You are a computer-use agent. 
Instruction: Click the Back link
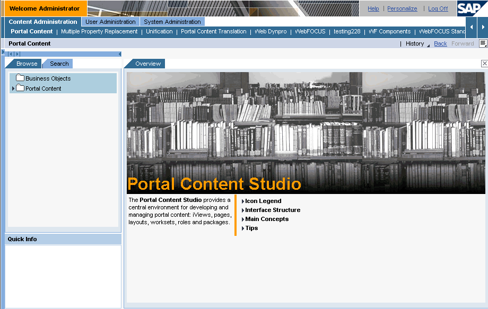(x=440, y=43)
